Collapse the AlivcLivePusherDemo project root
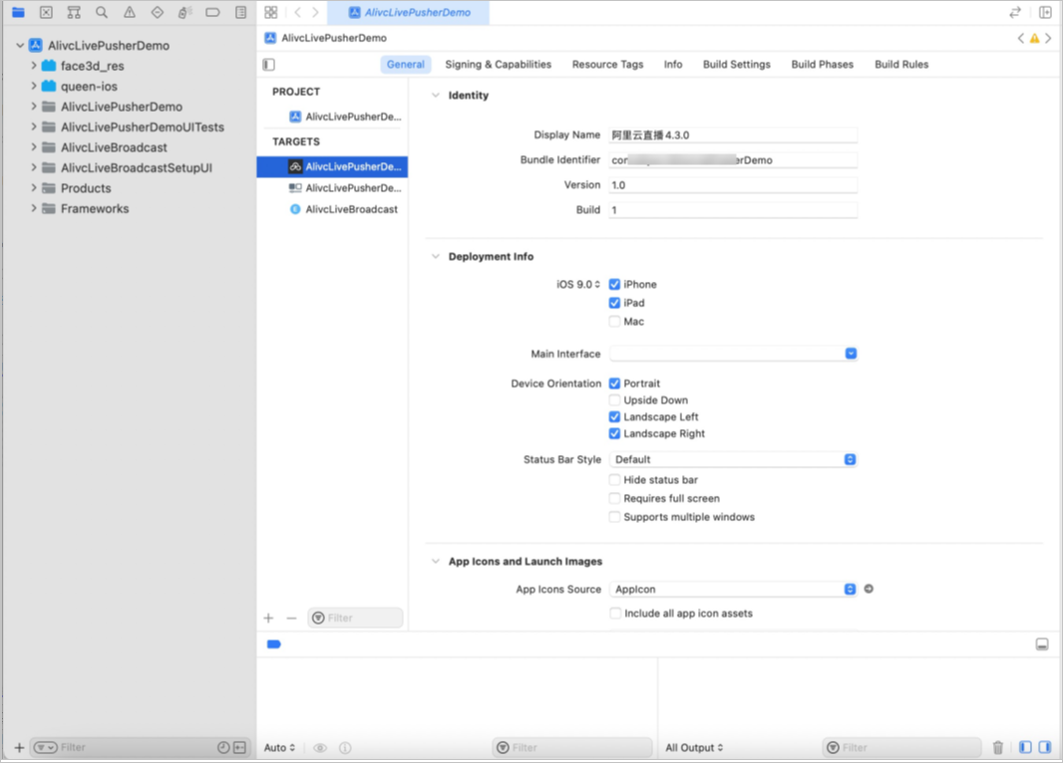 click(x=20, y=46)
